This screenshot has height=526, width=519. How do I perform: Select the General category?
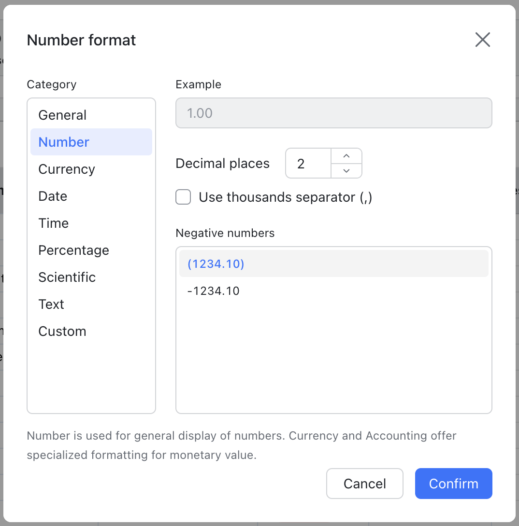coord(62,115)
